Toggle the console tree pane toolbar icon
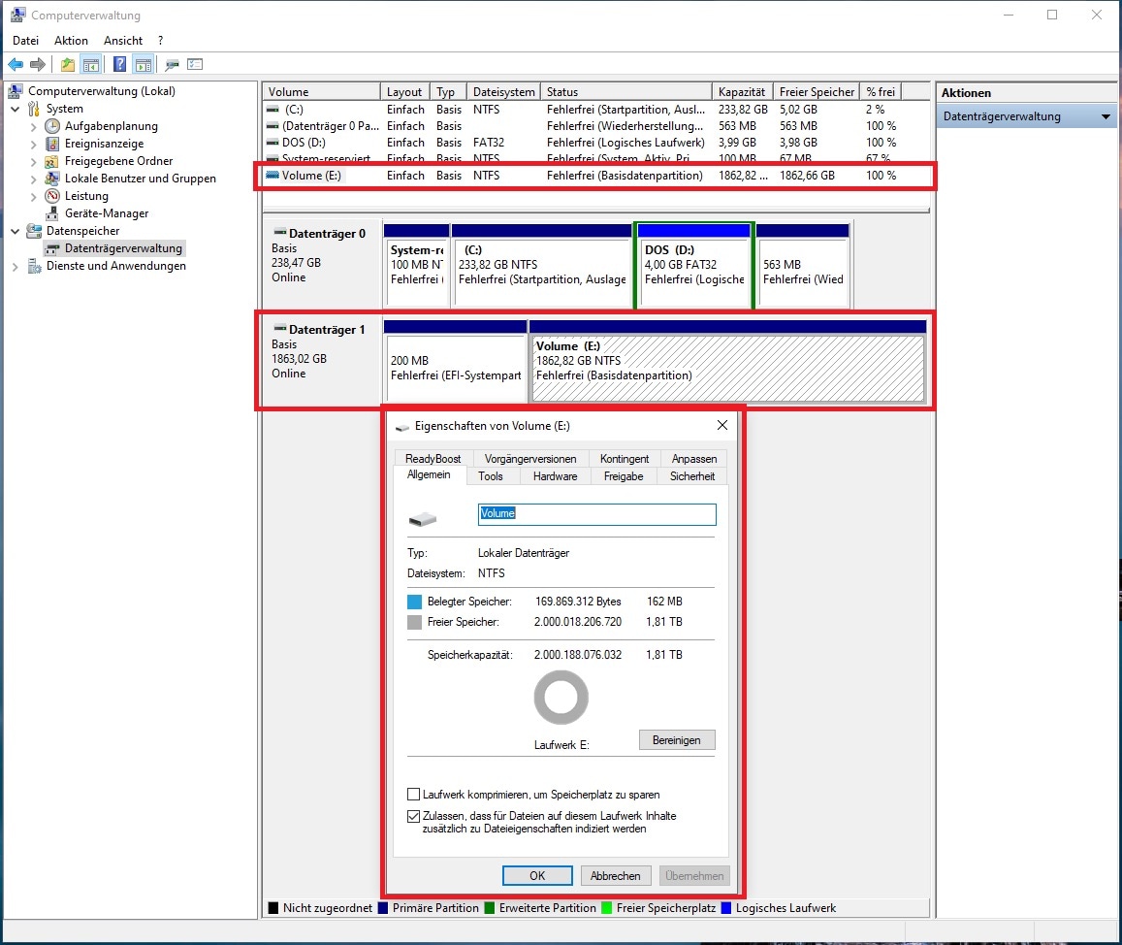This screenshot has width=1122, height=945. tap(91, 64)
